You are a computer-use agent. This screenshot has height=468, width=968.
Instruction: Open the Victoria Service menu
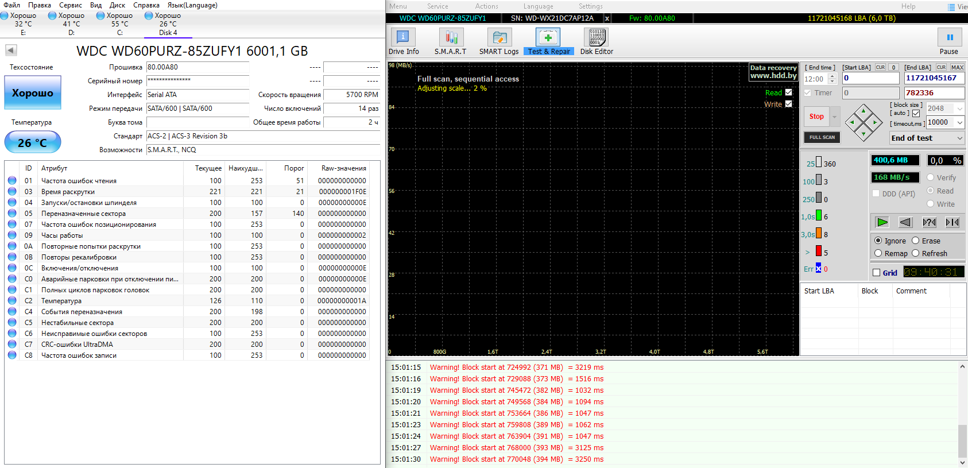click(x=437, y=6)
